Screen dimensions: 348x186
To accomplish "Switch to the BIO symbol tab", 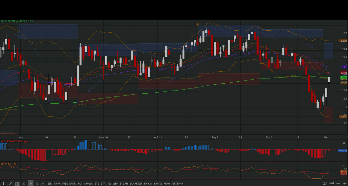I will click(79, 184).
